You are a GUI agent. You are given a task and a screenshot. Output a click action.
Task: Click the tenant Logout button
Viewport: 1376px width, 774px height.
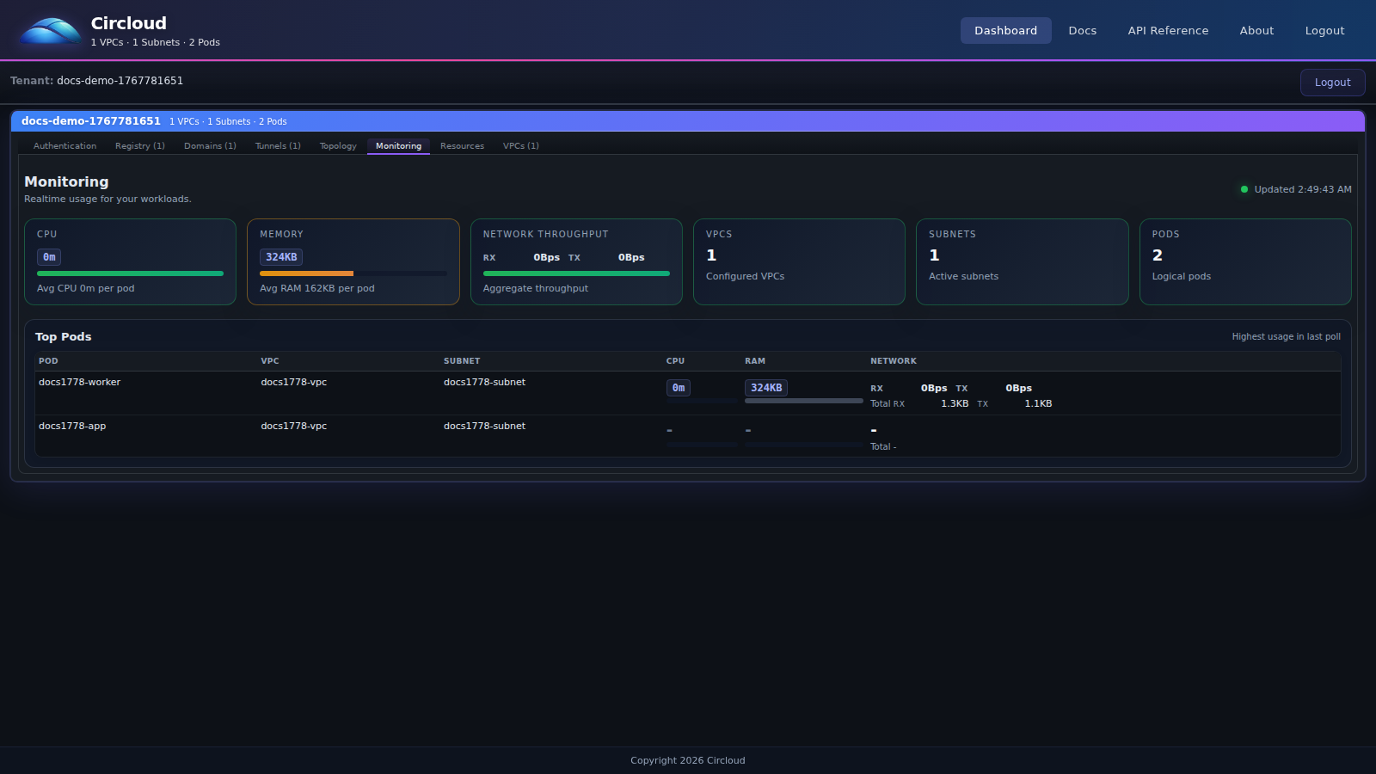coord(1332,82)
